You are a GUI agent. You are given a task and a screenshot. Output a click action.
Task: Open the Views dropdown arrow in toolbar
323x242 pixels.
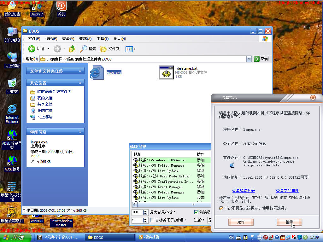pos(134,49)
